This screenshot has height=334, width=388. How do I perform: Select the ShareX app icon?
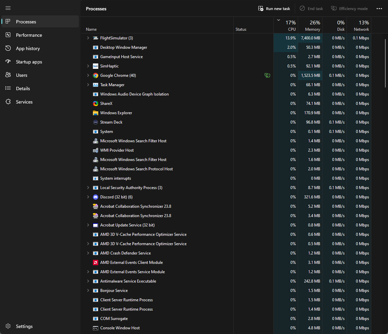pyautogui.click(x=96, y=104)
